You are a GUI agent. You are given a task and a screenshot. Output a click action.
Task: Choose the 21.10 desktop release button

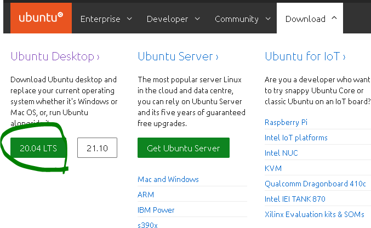[x=97, y=148]
